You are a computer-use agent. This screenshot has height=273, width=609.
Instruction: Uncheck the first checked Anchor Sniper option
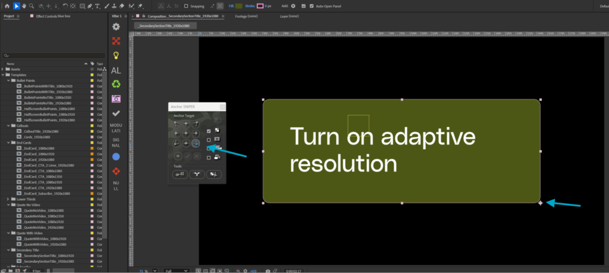209,131
